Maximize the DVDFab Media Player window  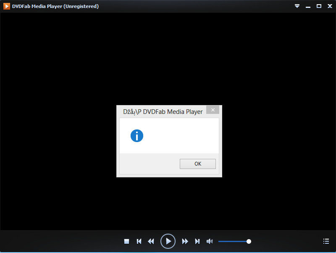coord(319,6)
